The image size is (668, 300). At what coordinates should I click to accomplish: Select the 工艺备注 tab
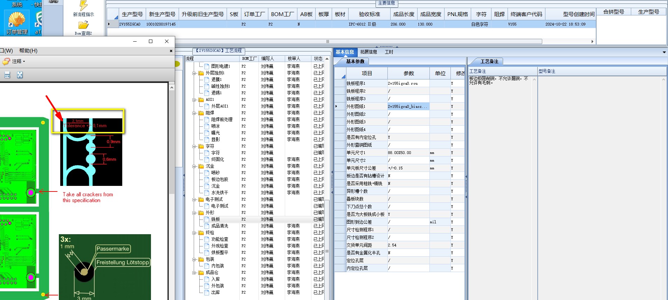point(489,62)
